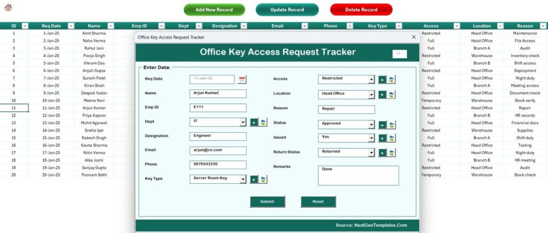Viewport: 548px width, 233px height.
Task: Select the Financial docs reason cell
Action: (x=525, y=123)
